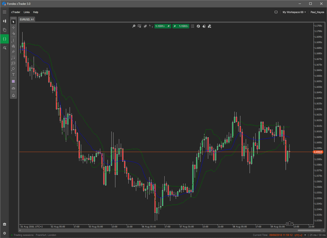Toggle the QuickTrade settings list icon

click(193, 26)
